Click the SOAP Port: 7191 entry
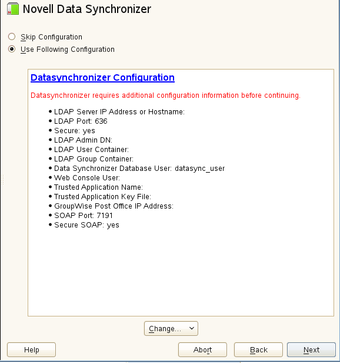This screenshot has width=340, height=363. point(83,216)
